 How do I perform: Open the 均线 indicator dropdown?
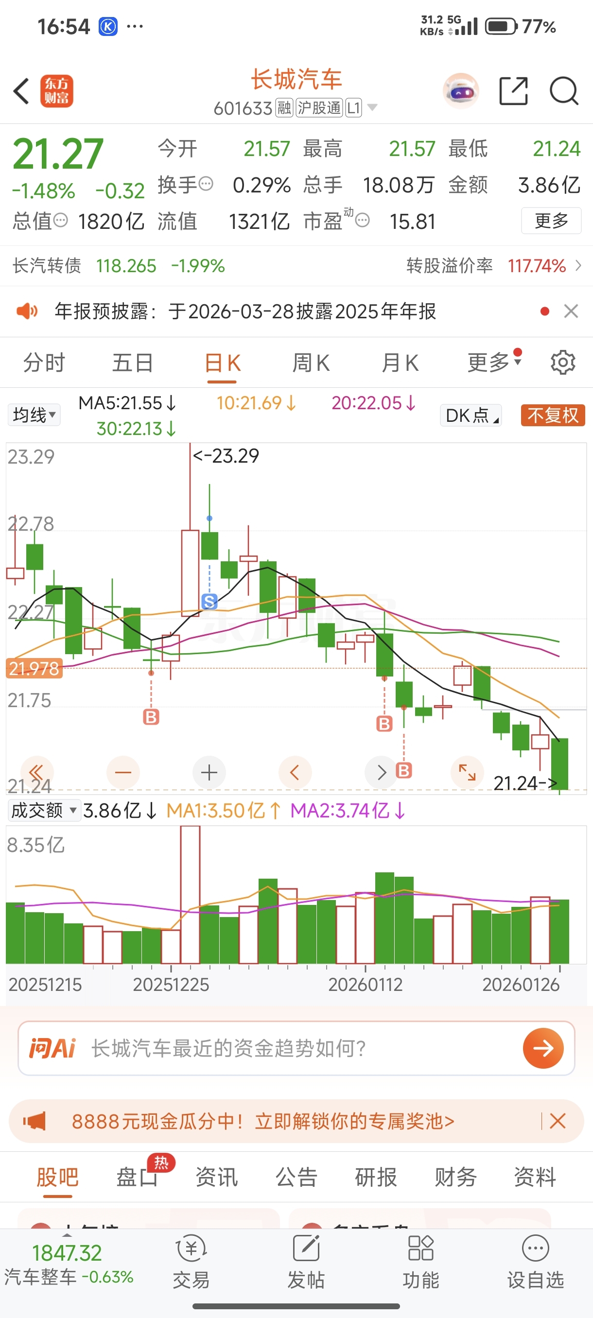34,415
